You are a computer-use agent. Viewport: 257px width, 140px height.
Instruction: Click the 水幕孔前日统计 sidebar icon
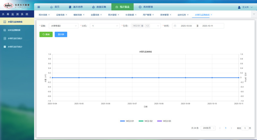(4, 38)
